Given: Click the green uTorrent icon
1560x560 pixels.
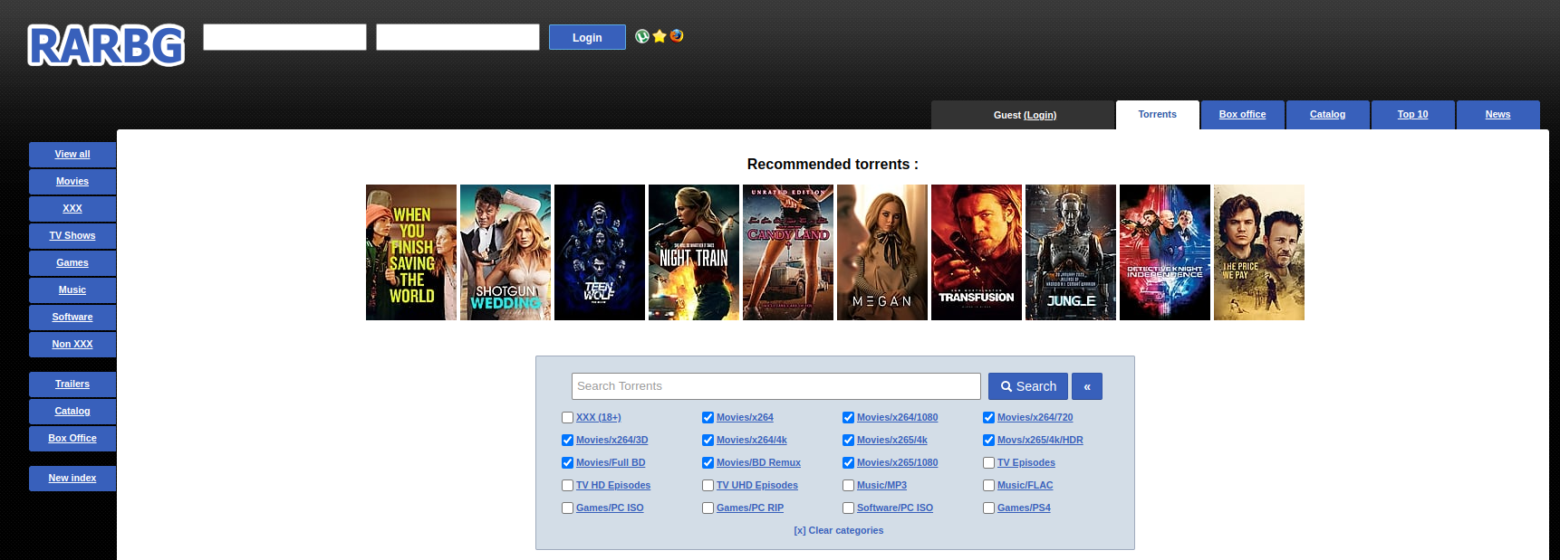Looking at the screenshot, I should tap(642, 36).
